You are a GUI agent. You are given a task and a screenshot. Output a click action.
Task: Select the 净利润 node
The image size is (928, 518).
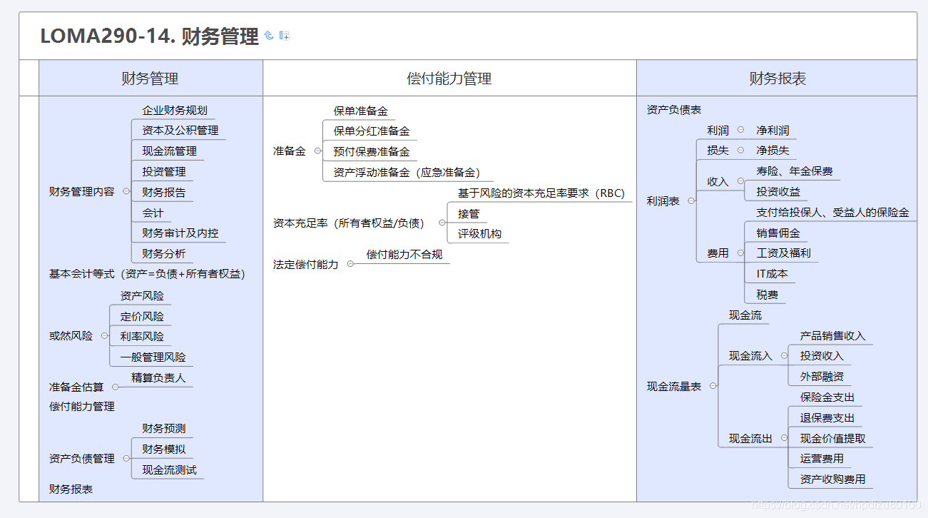[773, 131]
